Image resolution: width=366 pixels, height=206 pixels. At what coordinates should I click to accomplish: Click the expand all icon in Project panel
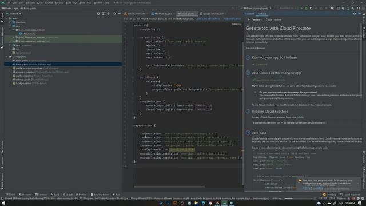click(x=103, y=14)
